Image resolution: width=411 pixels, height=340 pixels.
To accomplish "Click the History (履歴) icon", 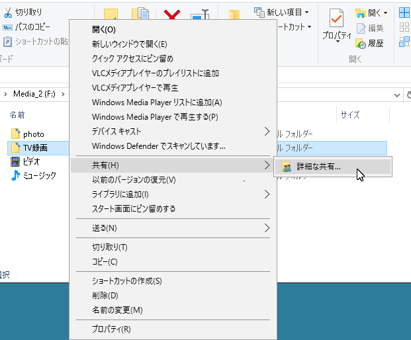I will pyautogui.click(x=361, y=43).
